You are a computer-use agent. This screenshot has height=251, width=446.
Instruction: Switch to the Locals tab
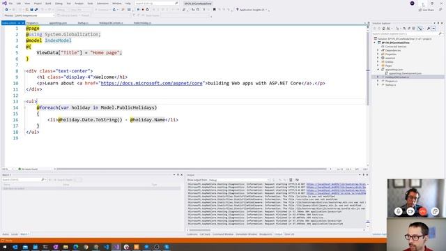point(15,234)
